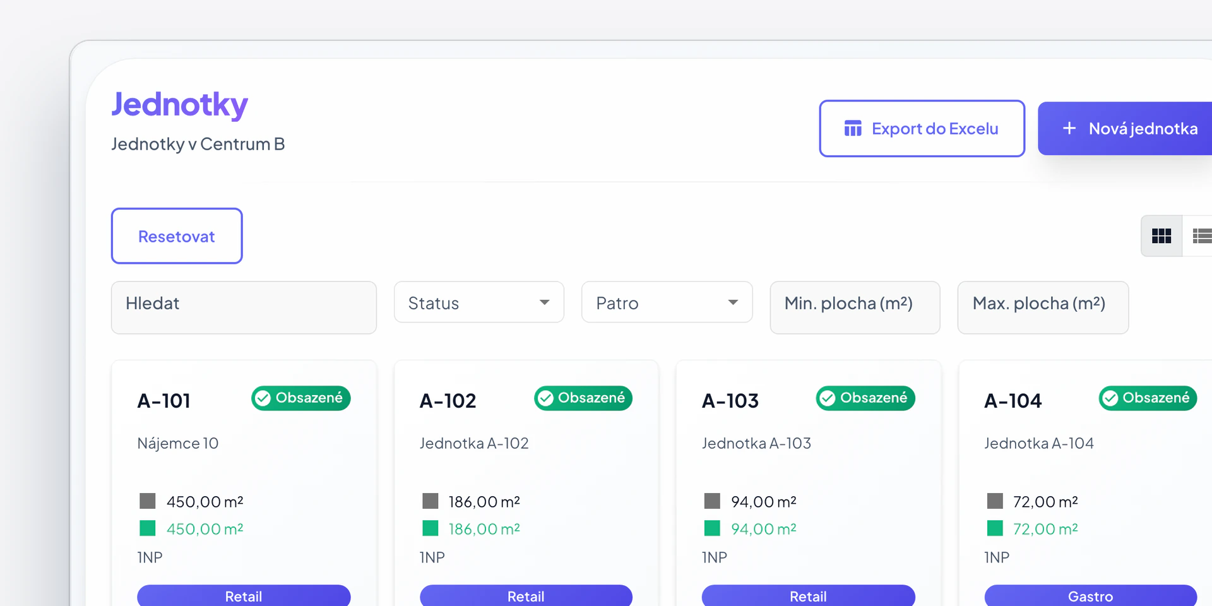Click the gray area square on A-102

click(x=431, y=501)
